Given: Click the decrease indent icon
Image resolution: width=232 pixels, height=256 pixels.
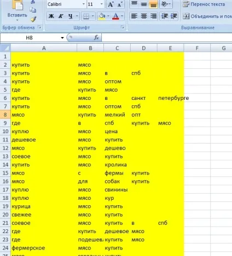Looking at the screenshot, I should coord(164,16).
